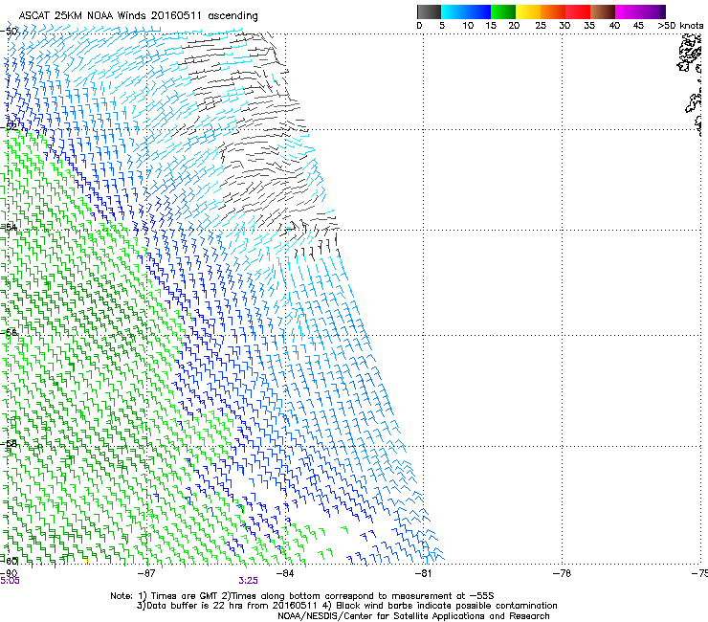Click the title 'ASCAT 25KM NOAA Winds 20160511 ascending'
Image resolution: width=708 pixels, height=622 pixels.
138,16
